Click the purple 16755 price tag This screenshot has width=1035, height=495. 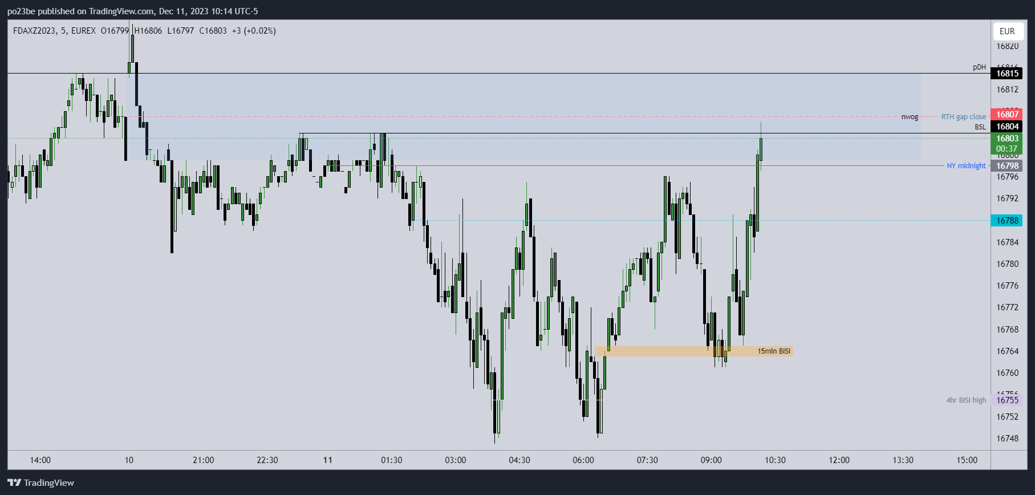coord(1007,400)
